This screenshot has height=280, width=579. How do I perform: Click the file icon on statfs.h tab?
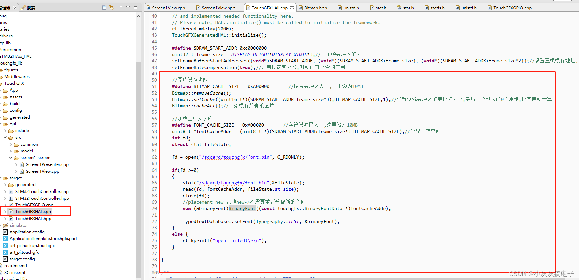[x=427, y=8]
